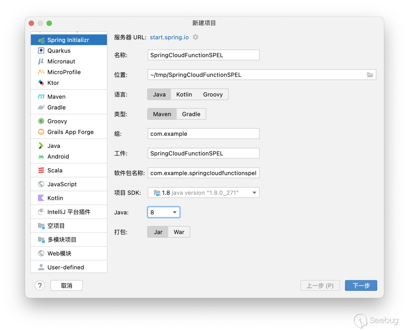This screenshot has height=331, width=409.
Task: Set project type to Gradle
Action: tap(191, 114)
